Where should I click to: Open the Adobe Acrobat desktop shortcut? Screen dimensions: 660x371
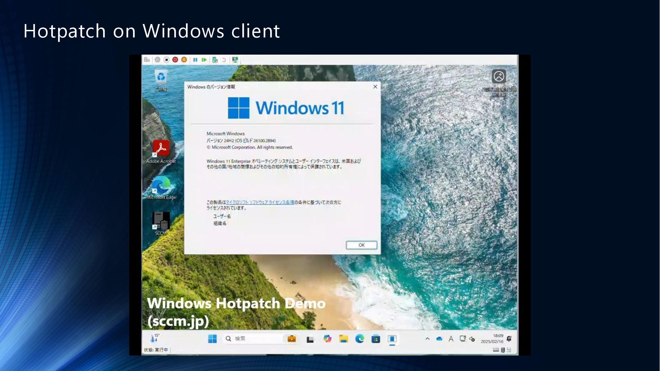[161, 151]
